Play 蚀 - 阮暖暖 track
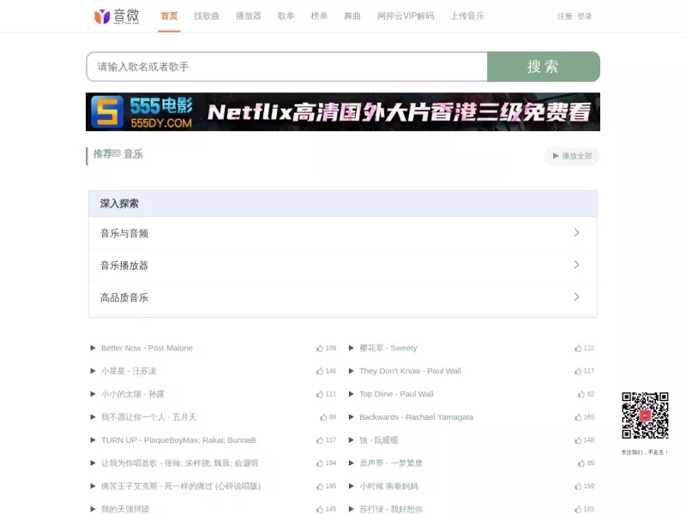The width and height of the screenshot is (686, 514). pyautogui.click(x=351, y=440)
